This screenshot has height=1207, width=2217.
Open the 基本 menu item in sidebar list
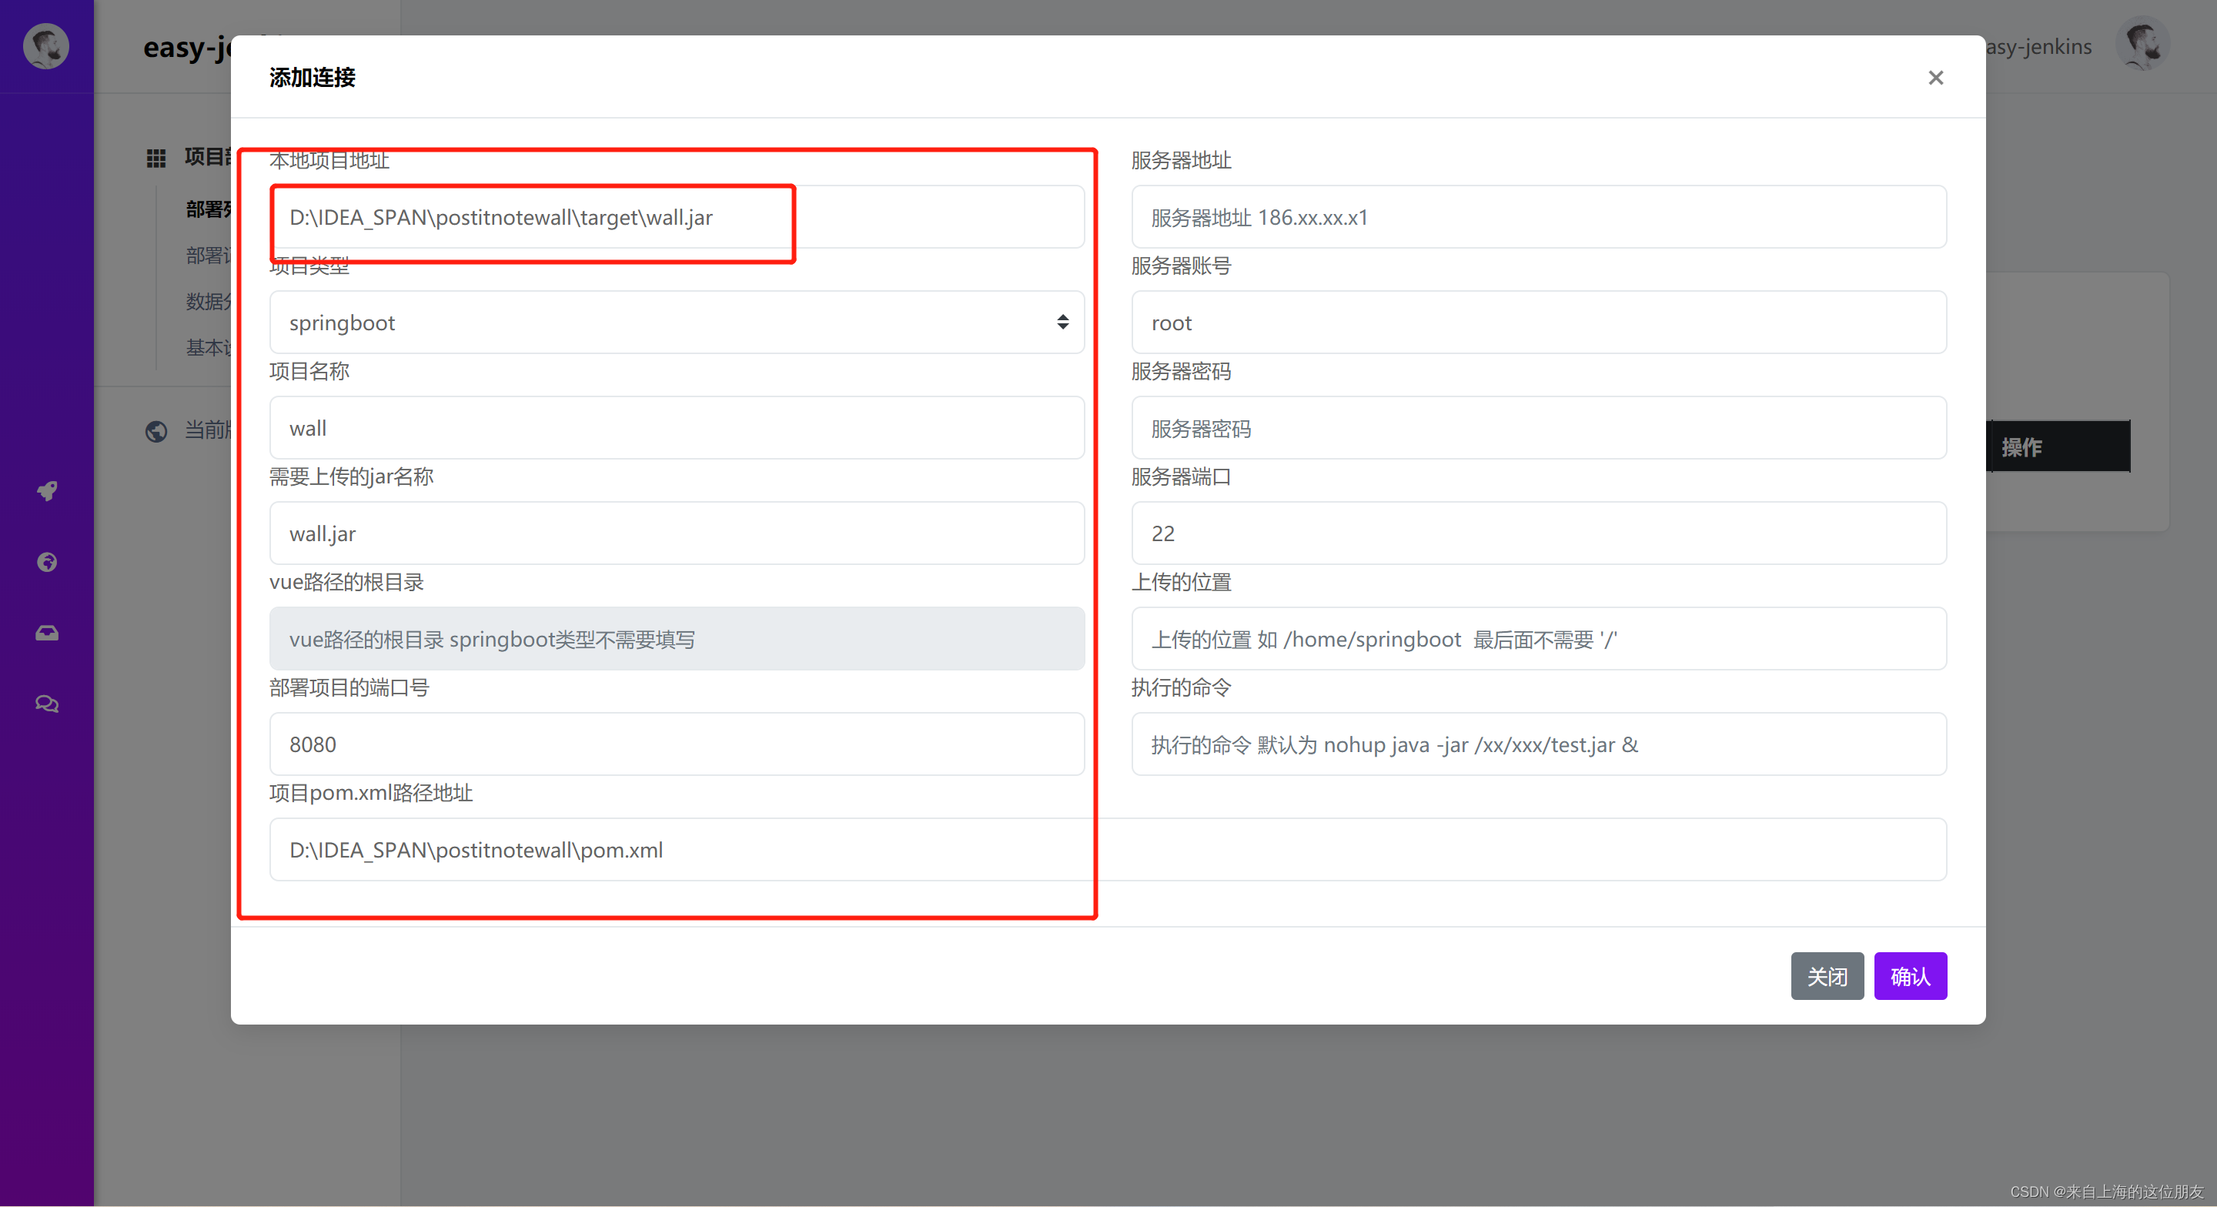209,347
